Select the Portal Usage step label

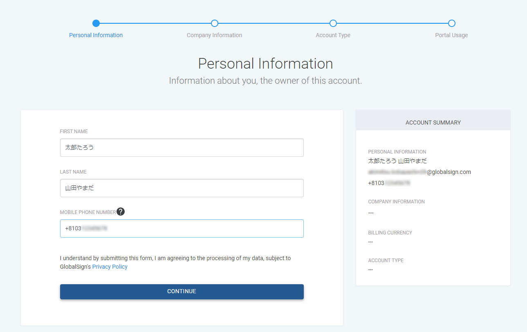(451, 35)
